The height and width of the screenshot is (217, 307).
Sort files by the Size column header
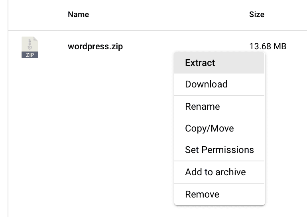pos(257,14)
